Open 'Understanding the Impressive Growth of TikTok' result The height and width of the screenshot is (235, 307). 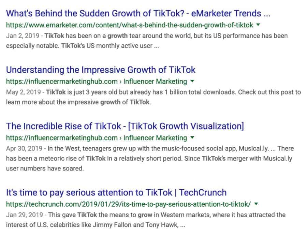pyautogui.click(x=101, y=70)
